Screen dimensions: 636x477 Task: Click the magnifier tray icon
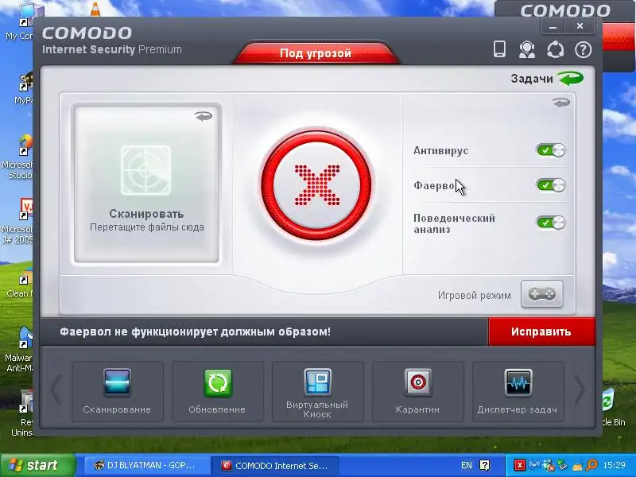tap(591, 465)
